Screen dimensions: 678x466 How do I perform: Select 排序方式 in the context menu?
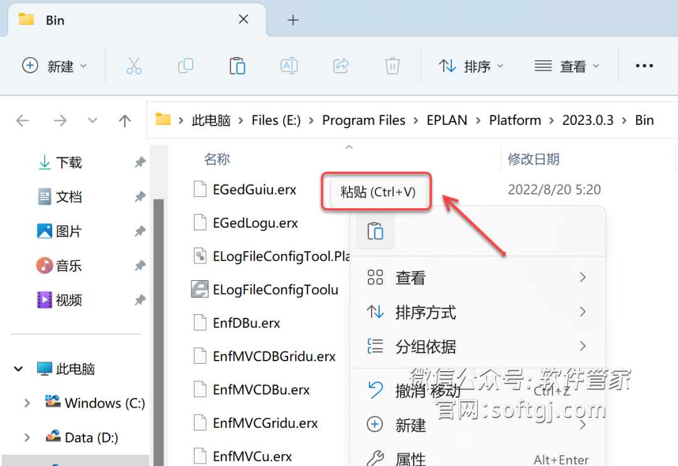pos(425,312)
